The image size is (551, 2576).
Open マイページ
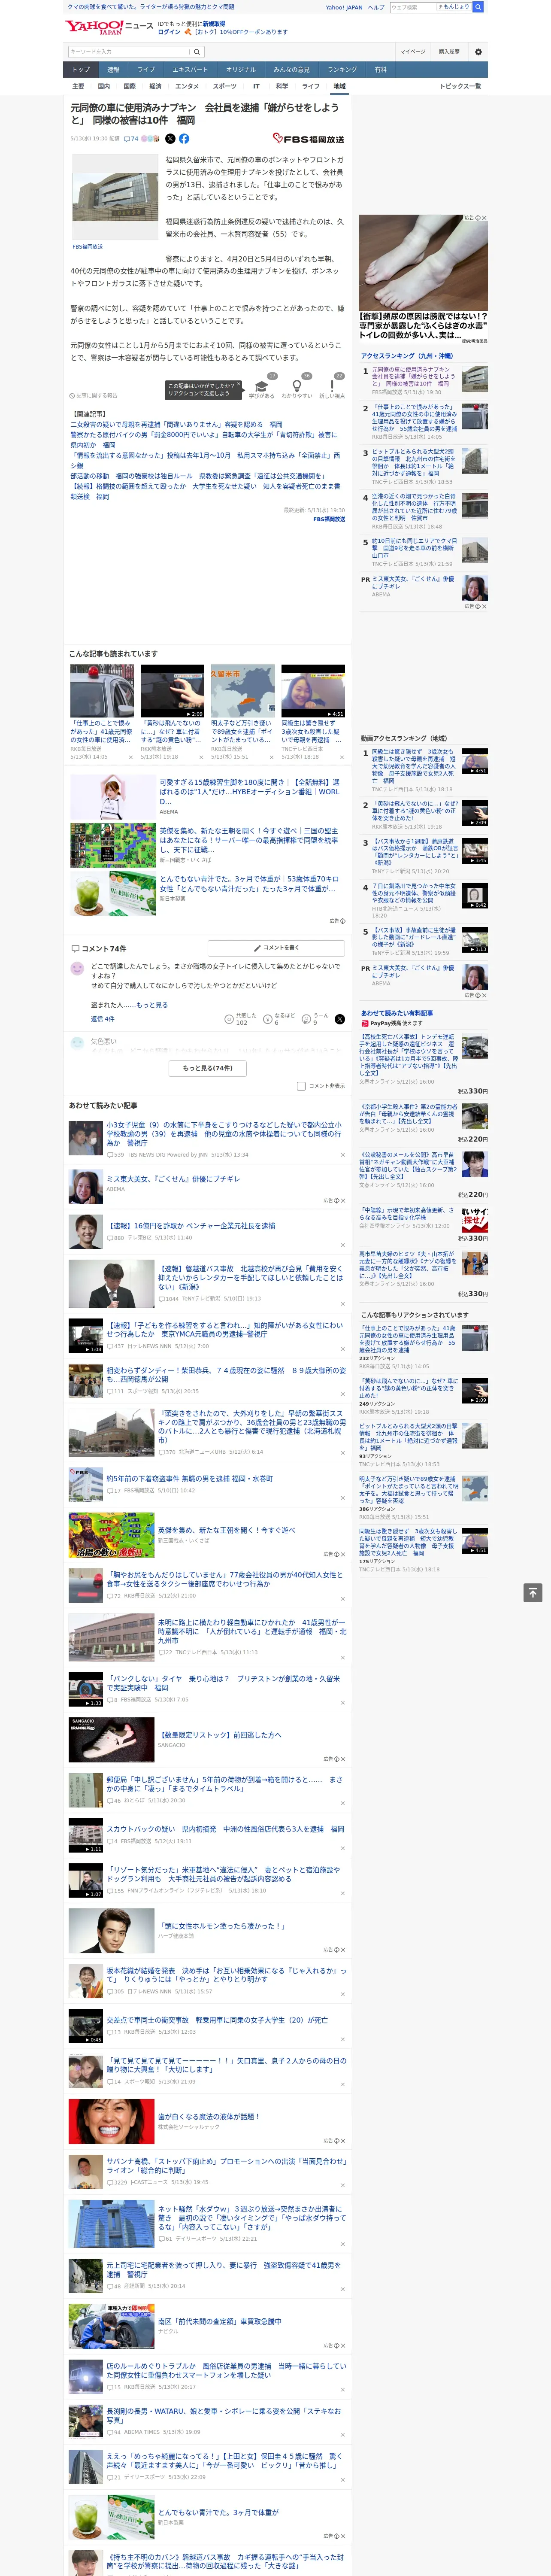412,51
